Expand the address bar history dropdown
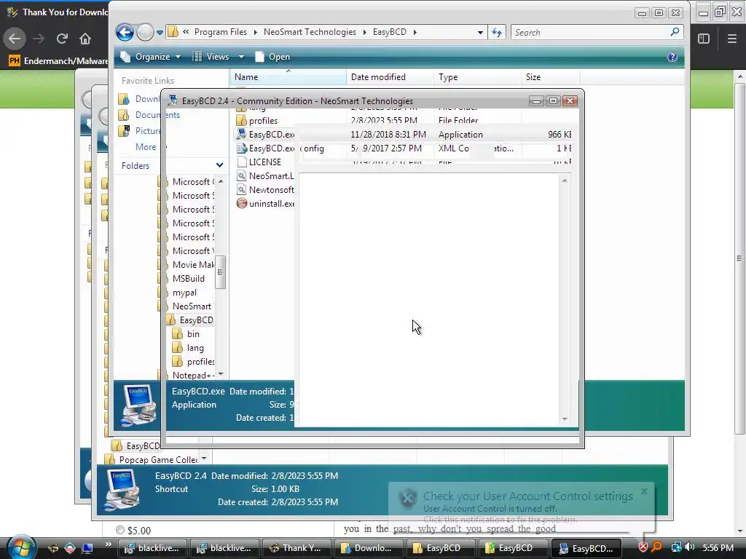 pyautogui.click(x=480, y=32)
